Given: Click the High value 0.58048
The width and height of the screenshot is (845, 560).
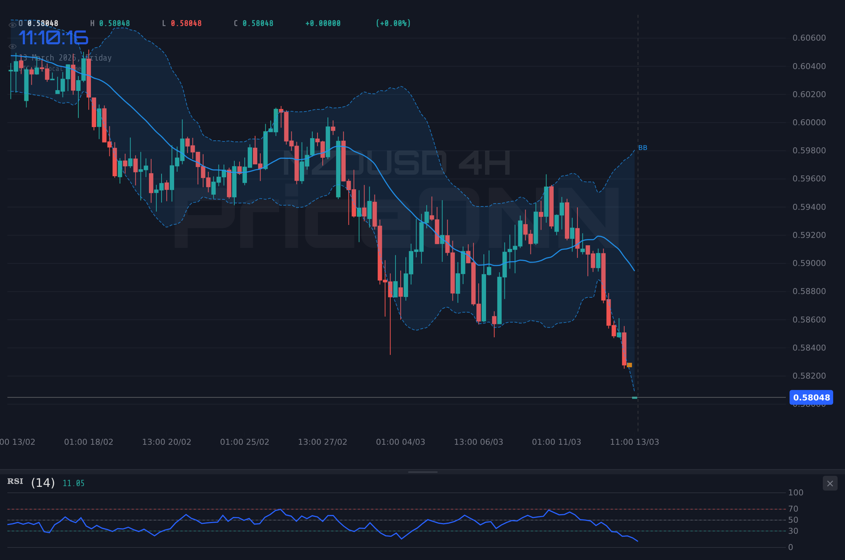Looking at the screenshot, I should click(115, 23).
